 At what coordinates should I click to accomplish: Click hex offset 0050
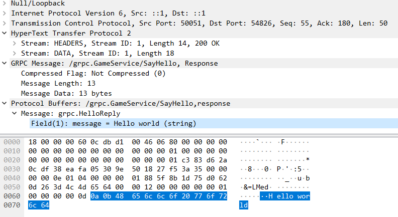pos(12,187)
